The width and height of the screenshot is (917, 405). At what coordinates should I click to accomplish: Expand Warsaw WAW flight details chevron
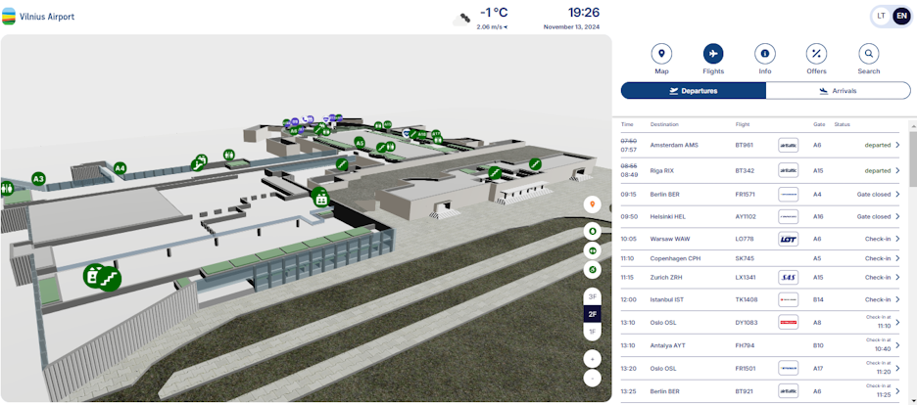coord(897,239)
